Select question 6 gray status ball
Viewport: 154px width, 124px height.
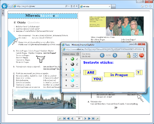point(73,85)
